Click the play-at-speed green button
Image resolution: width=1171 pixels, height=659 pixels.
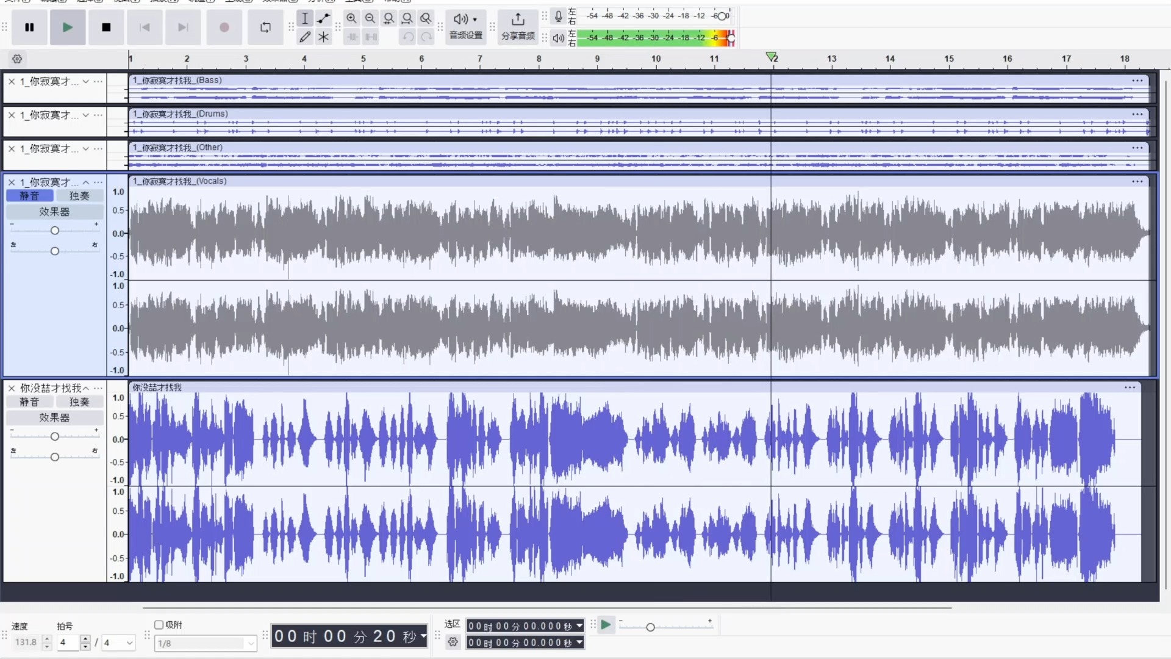[x=606, y=625]
